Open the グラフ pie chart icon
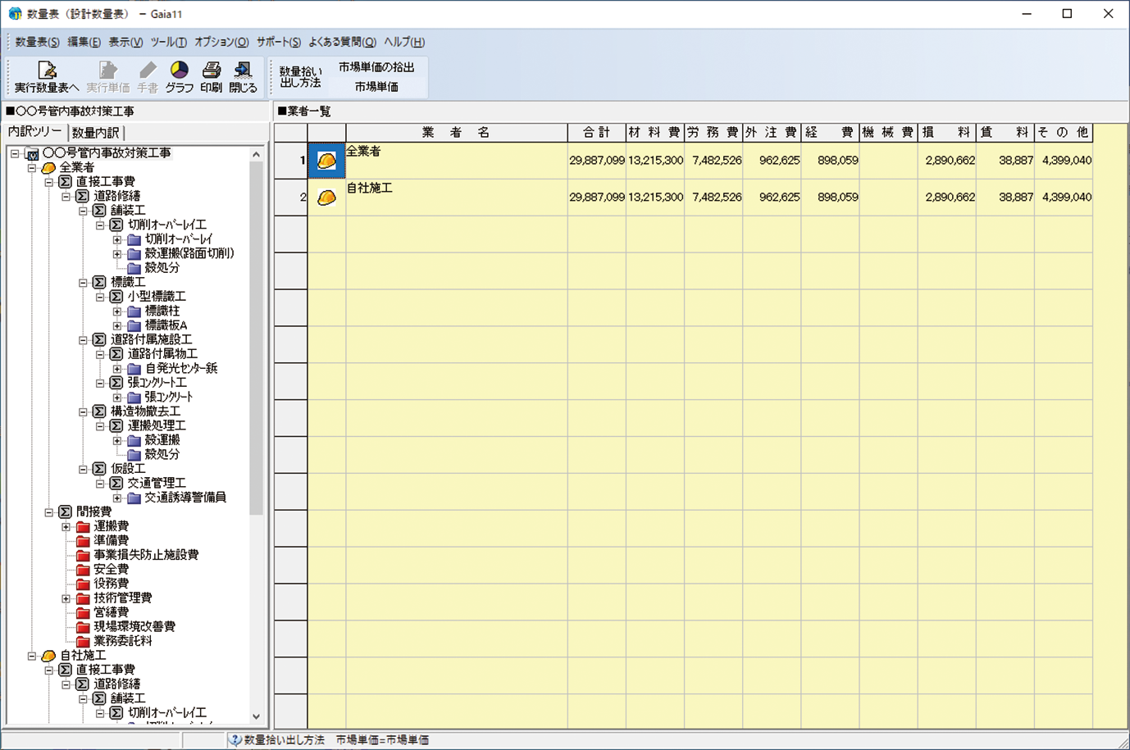1130x750 pixels. pyautogui.click(x=179, y=77)
